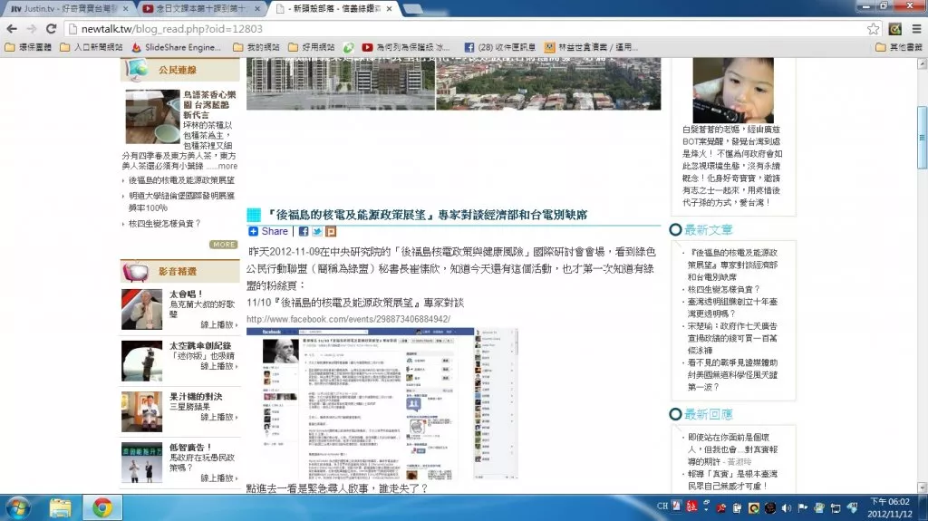Open 臺灣透明組織創立十年 in 最新文章

pyautogui.click(x=732, y=307)
